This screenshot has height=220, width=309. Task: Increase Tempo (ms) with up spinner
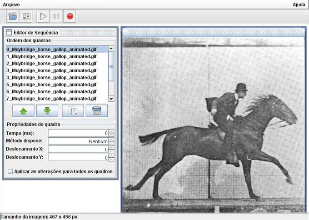click(x=111, y=131)
